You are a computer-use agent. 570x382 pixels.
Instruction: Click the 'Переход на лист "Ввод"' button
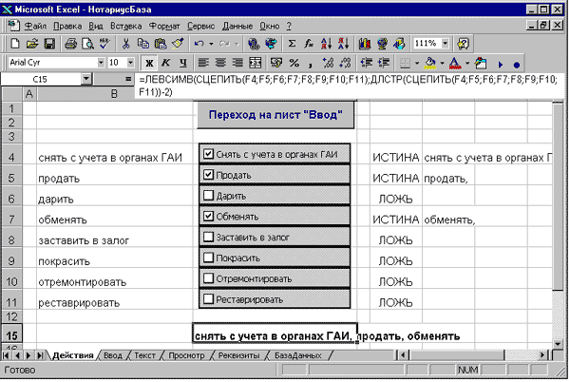pos(275,115)
